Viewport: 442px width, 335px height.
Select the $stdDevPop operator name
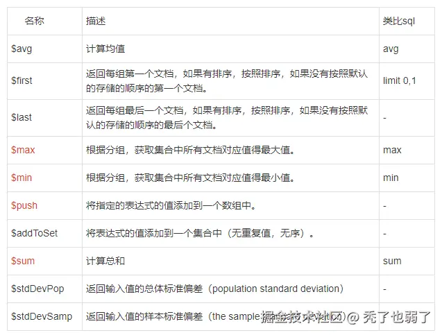click(x=37, y=289)
